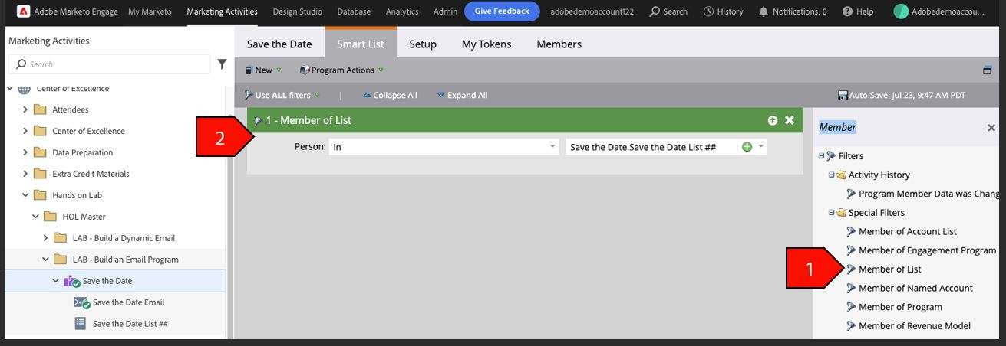The image size is (1006, 346).
Task: Click the adobedemoaccount122 subscription link
Action: click(x=592, y=11)
